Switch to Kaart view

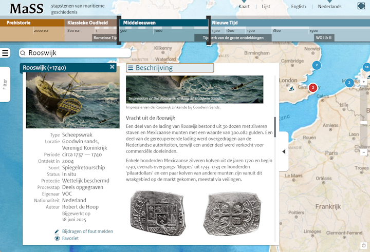[244, 7]
